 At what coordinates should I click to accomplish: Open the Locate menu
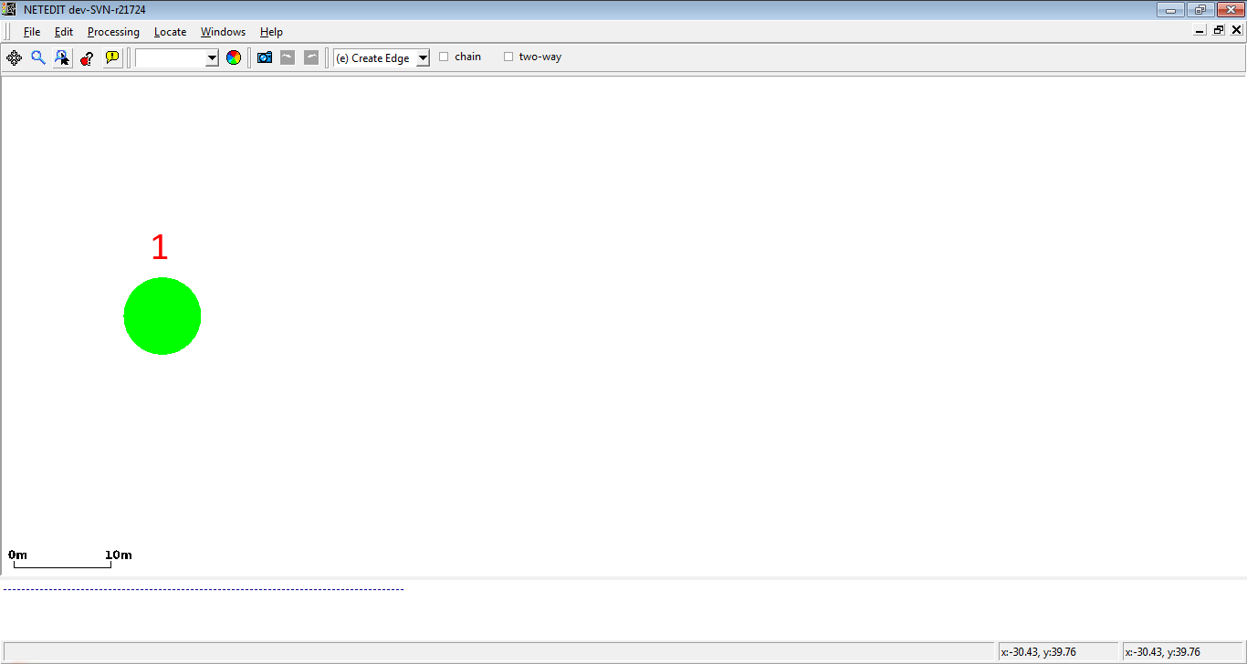(x=170, y=32)
